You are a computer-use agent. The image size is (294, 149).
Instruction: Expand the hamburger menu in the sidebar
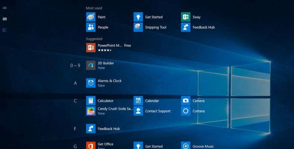click(x=5, y=8)
